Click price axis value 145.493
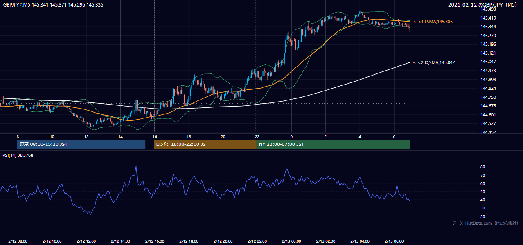Screen dimensions: 523x245 488,9
